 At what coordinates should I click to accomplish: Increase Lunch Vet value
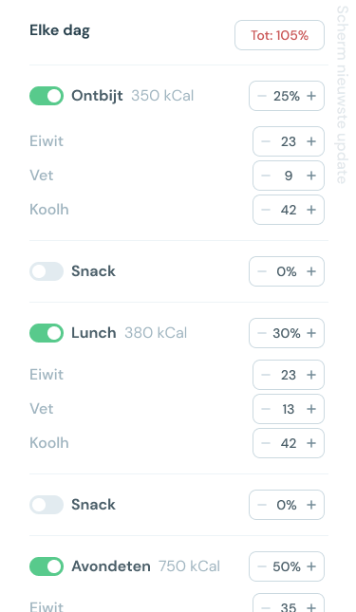coord(311,409)
